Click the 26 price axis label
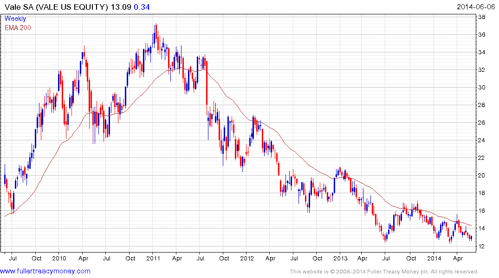The image size is (499, 278). (x=482, y=123)
